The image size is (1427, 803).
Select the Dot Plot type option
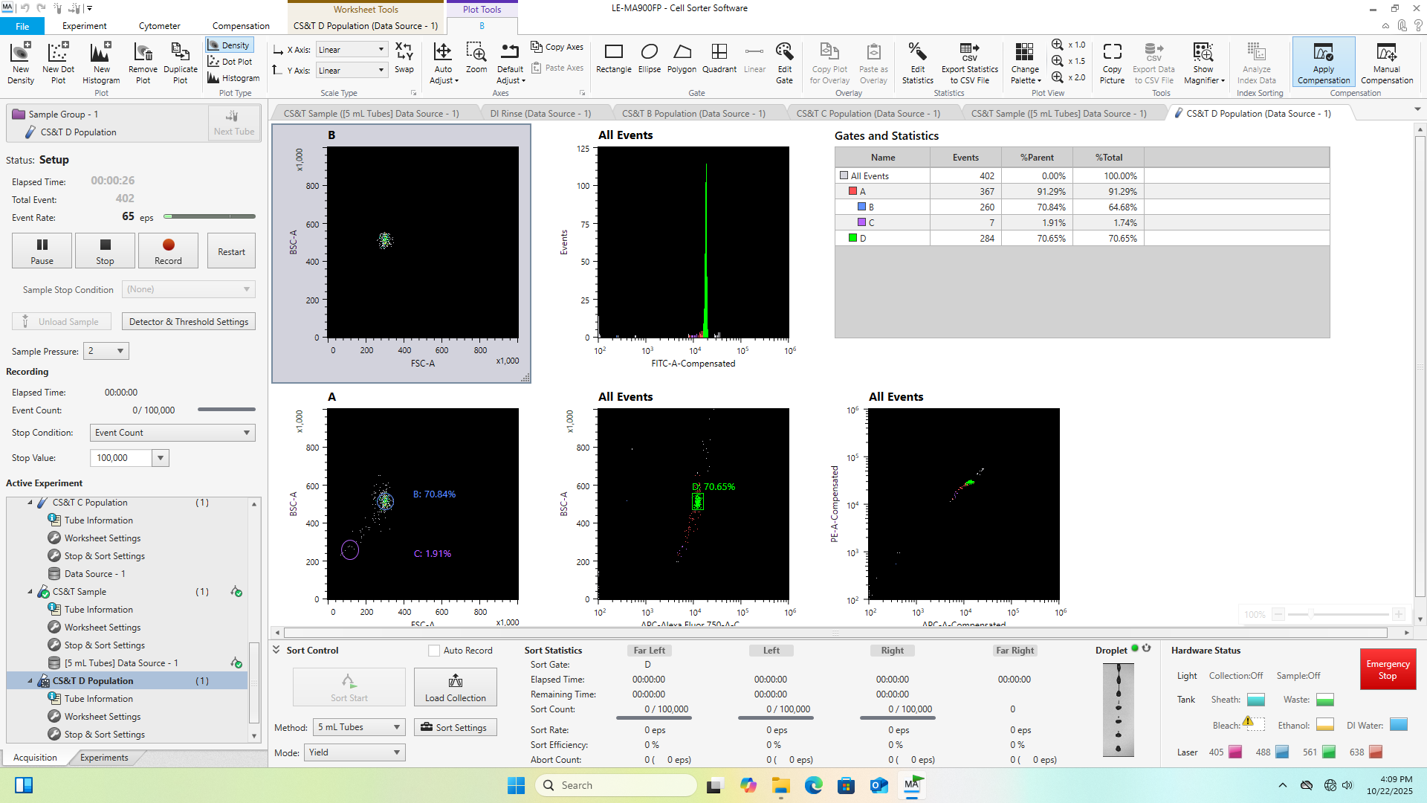coord(230,62)
